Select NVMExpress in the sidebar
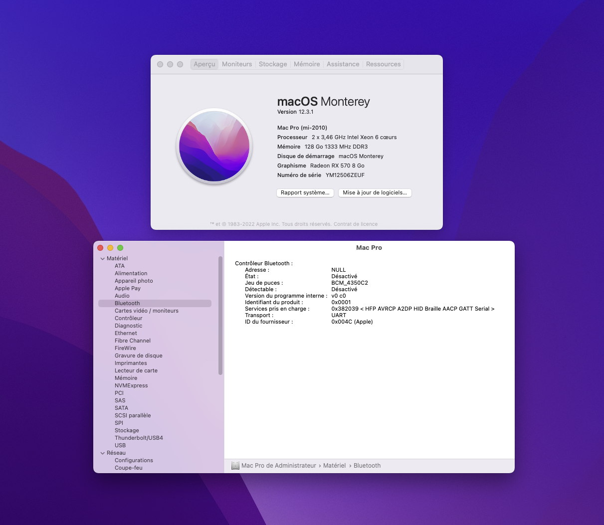Screen dimensions: 604x525 131,385
